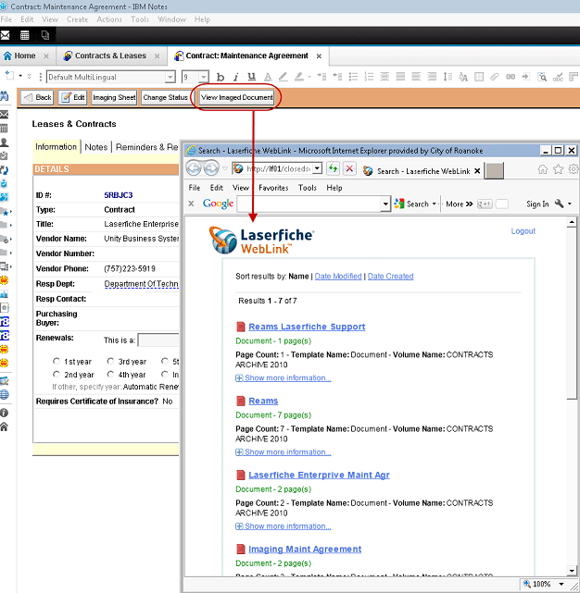
Task: Click the red Stop icon in IE
Action: click(x=349, y=168)
